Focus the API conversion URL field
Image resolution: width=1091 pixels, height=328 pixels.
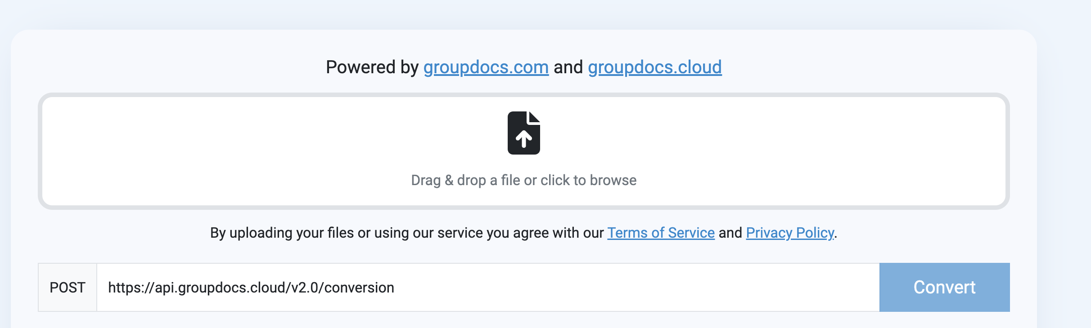pos(488,287)
